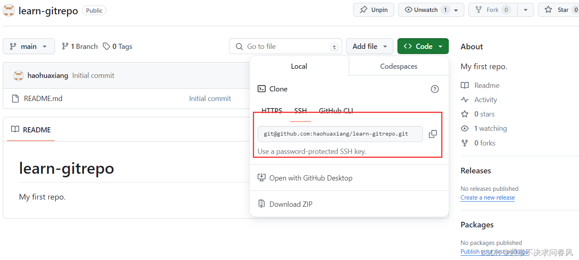Click the branch icon beside 1 Branch
The height and width of the screenshot is (260, 579).
(65, 46)
